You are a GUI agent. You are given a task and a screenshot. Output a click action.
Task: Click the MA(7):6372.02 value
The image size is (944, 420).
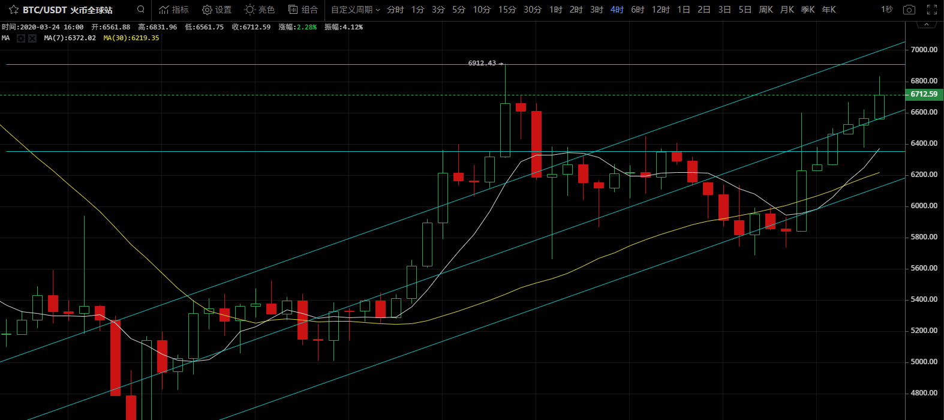[70, 38]
